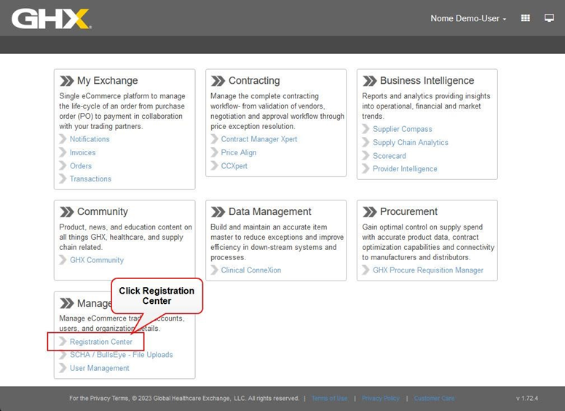Go to Orders in My Exchange
Viewport: 565px width, 411px height.
tap(81, 166)
